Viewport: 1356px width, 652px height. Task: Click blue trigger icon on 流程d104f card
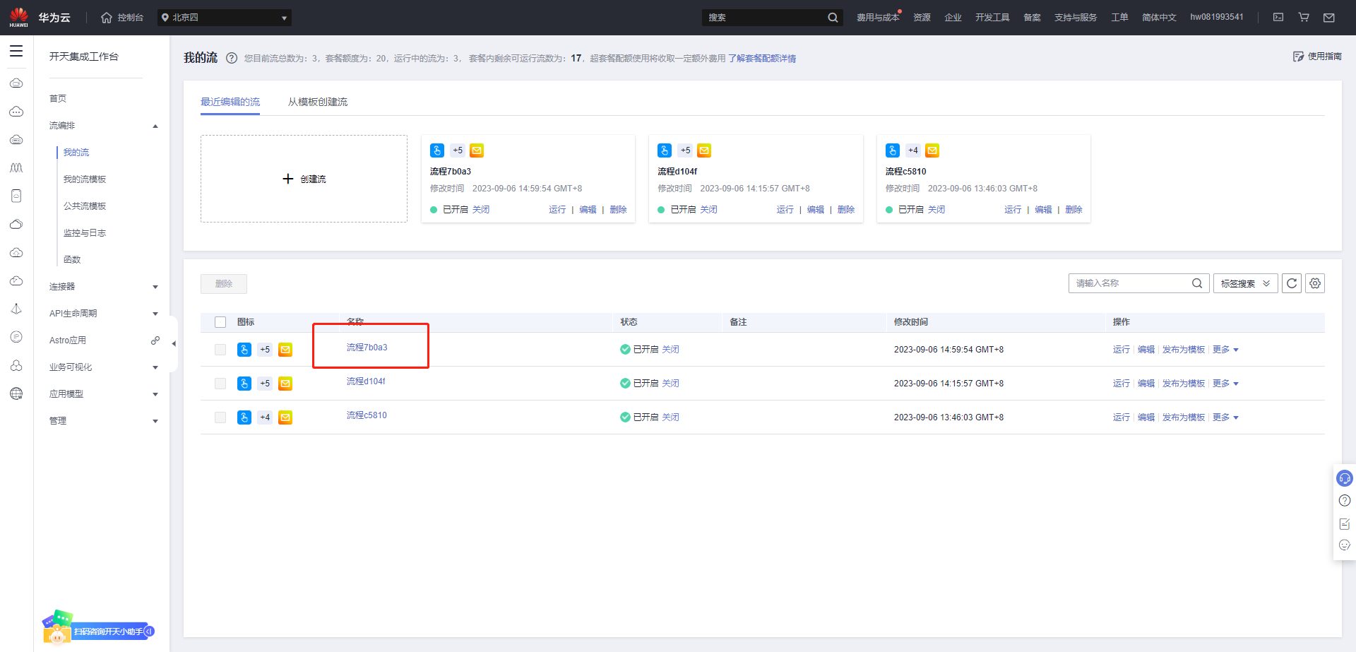665,150
